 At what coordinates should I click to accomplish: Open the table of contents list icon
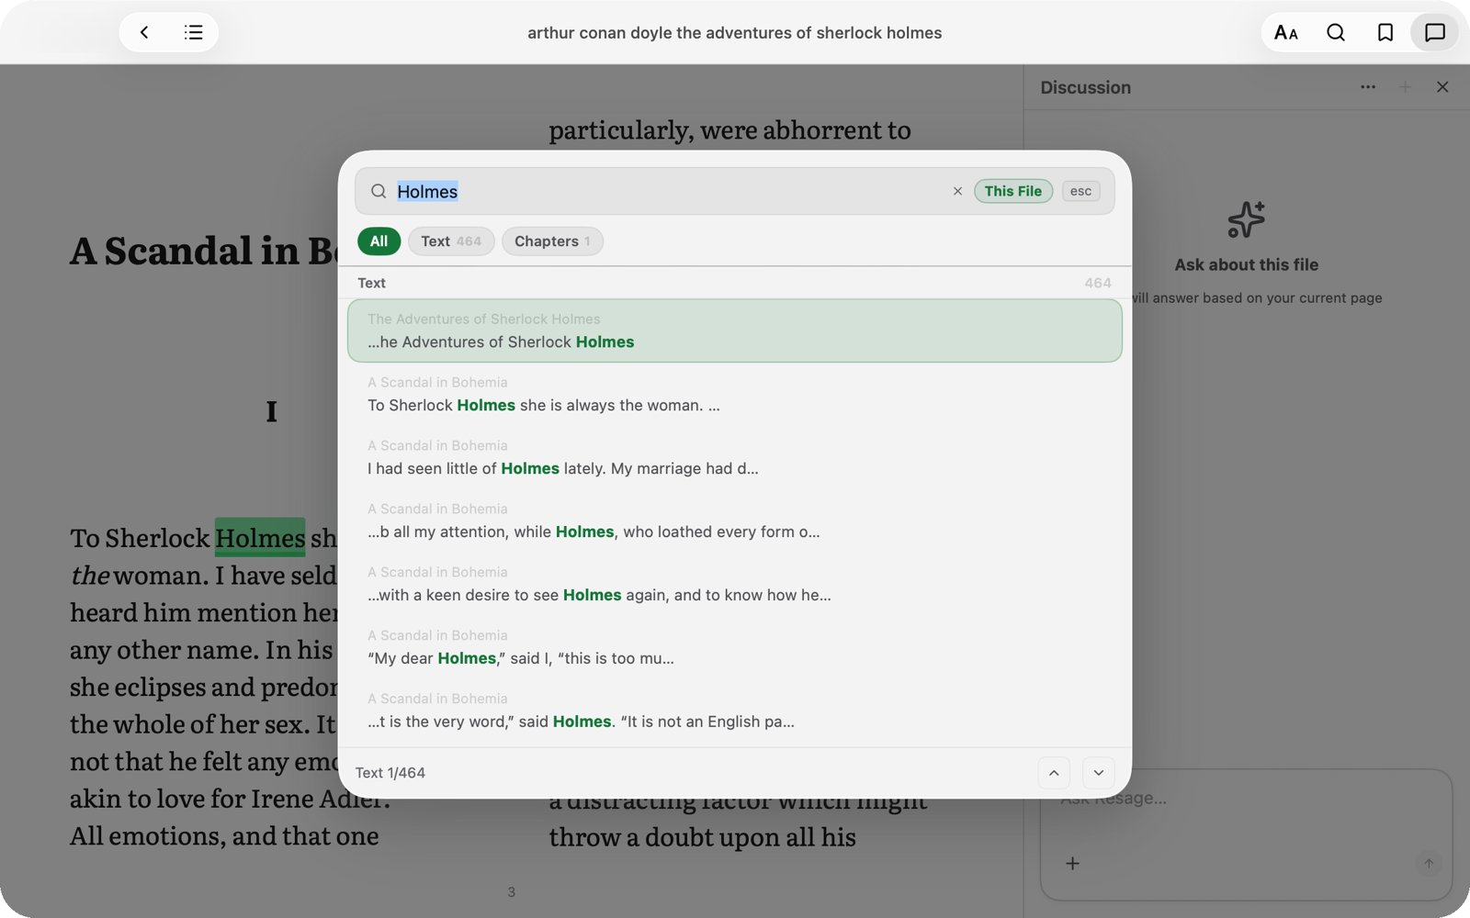(x=193, y=32)
